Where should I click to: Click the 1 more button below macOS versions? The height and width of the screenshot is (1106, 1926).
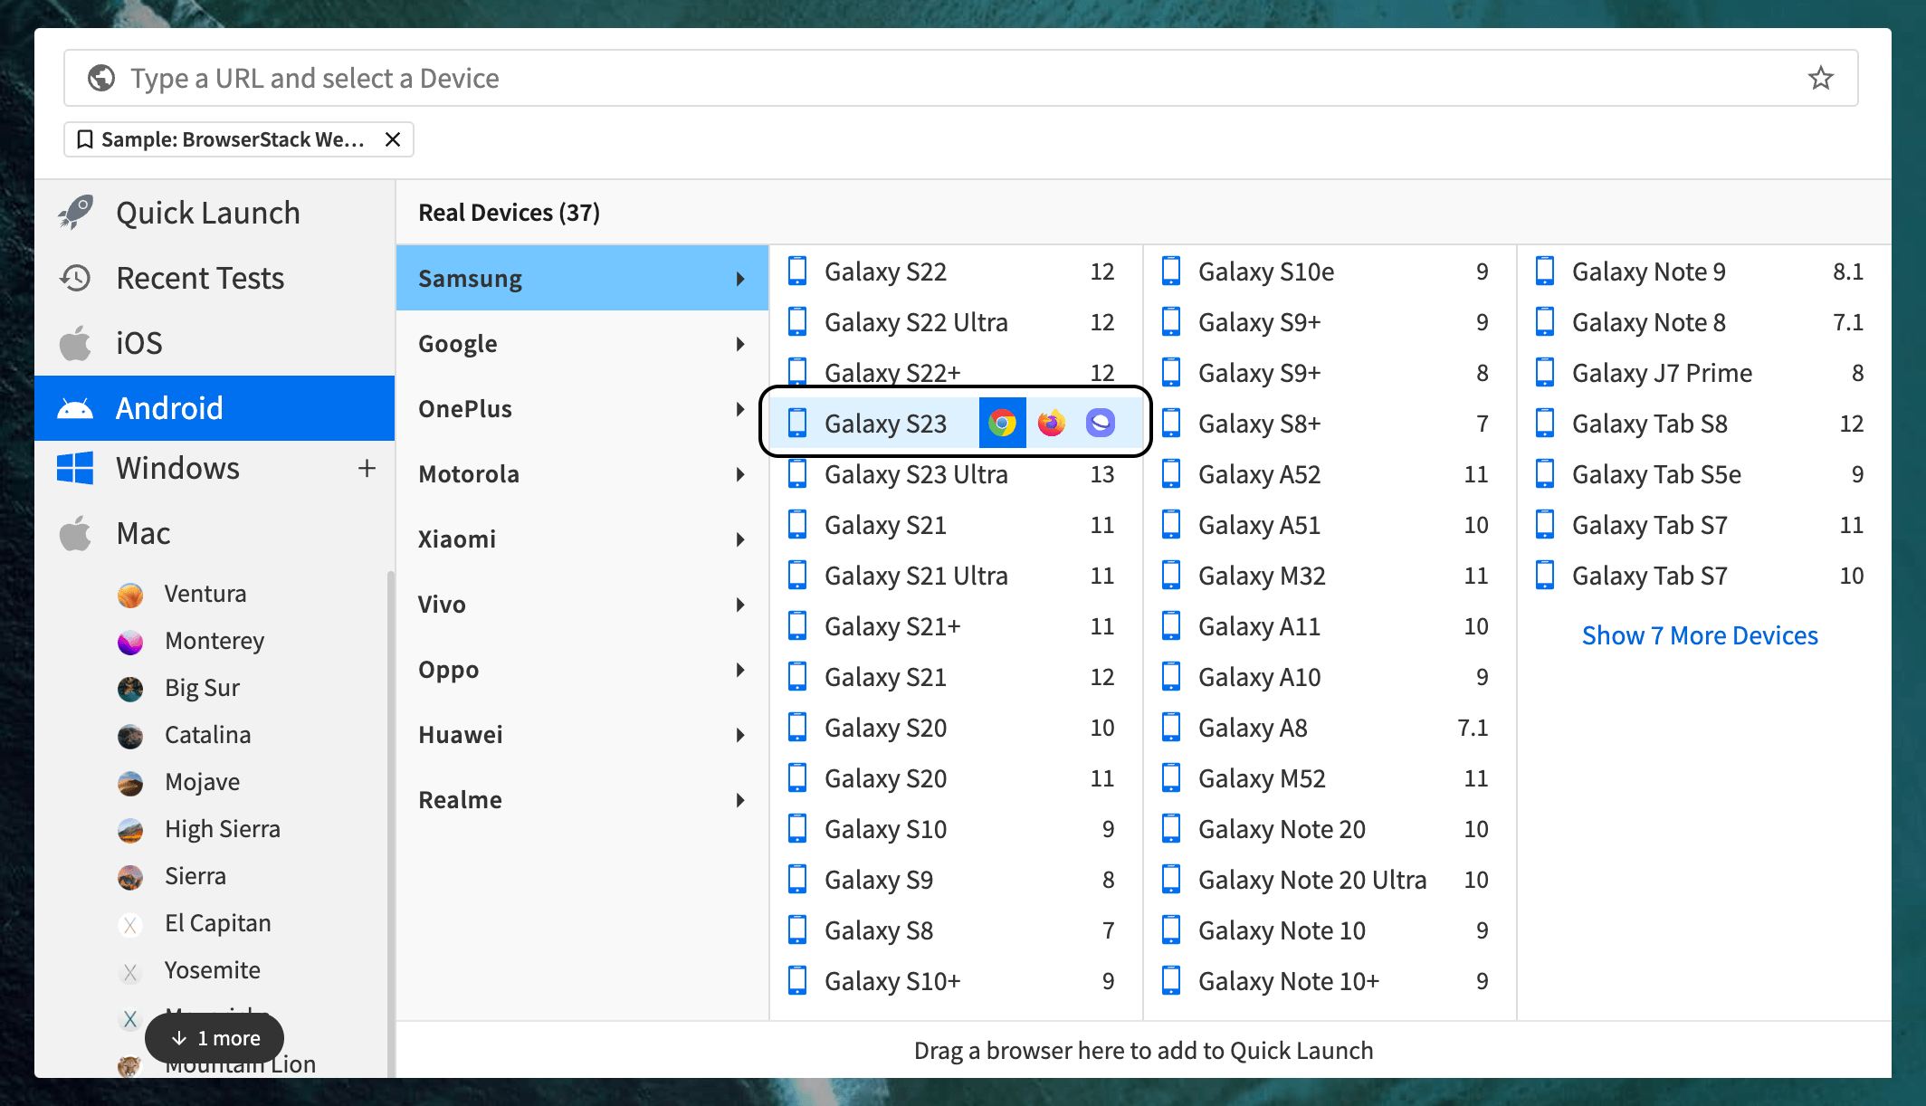click(214, 1038)
